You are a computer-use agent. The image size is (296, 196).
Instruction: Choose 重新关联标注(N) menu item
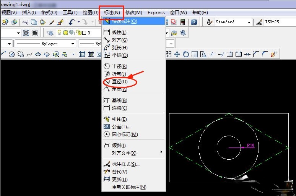tap(133, 187)
